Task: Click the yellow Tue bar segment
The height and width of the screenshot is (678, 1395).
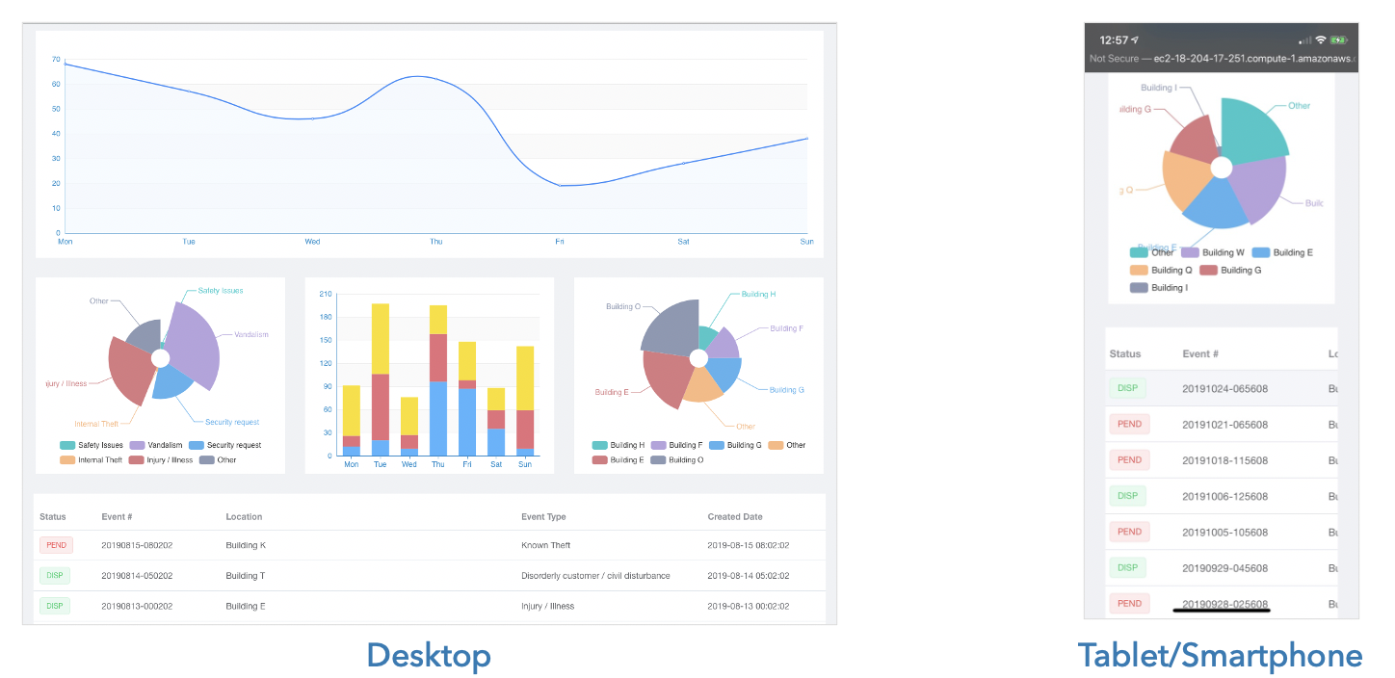Action: [381, 338]
